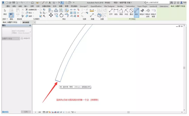Viewport: 189px width, 116px height.
Task: Toggle the Properties palette button
Action: click(x=11, y=15)
